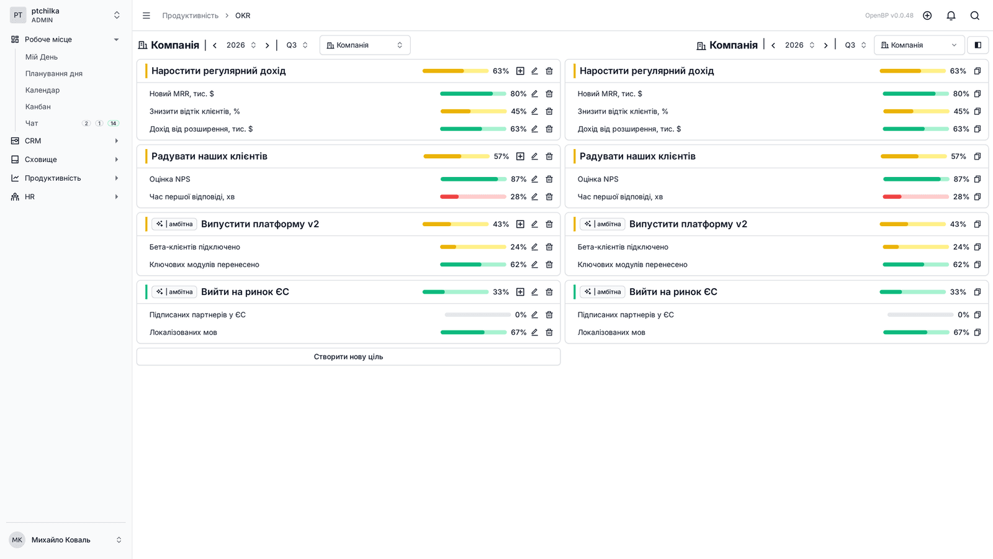The width and height of the screenshot is (993, 559).
Task: Click the Продуктивність breadcrumb link
Action: 191,16
